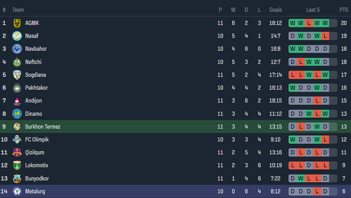Select the Lokomotiv team name

(x=36, y=166)
